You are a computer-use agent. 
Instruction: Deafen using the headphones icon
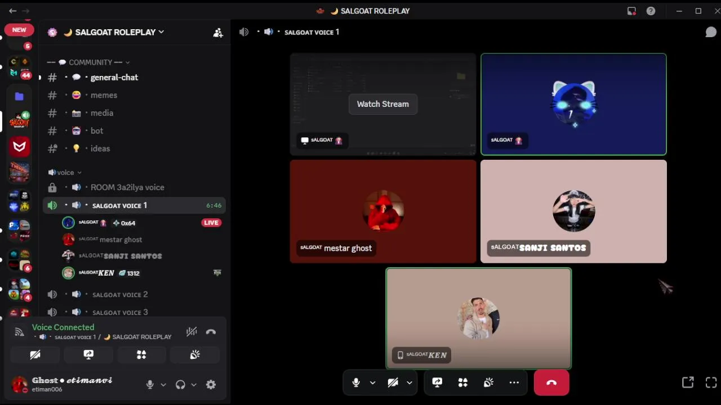[180, 385]
